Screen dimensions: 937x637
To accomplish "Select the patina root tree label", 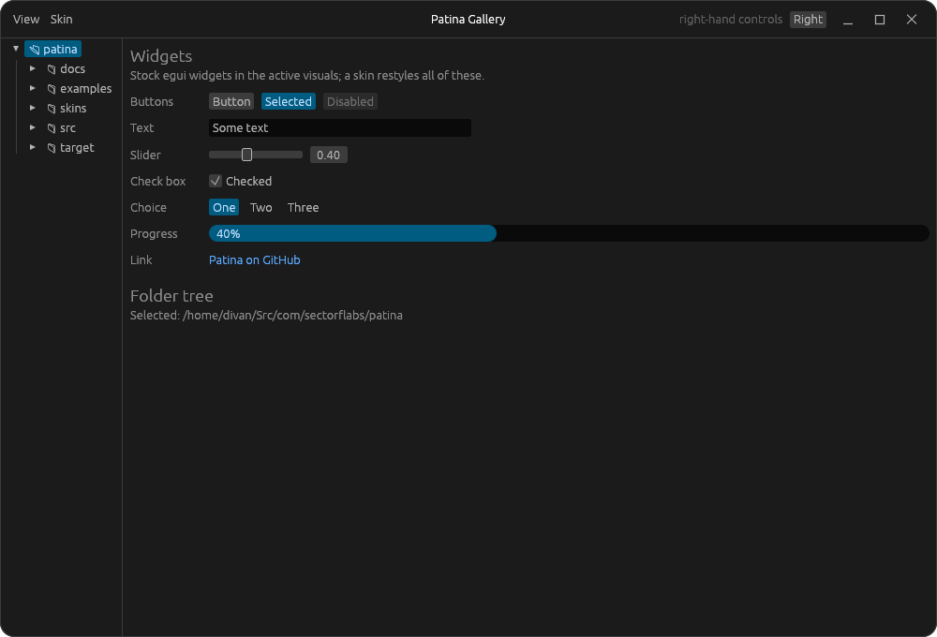I will 60,49.
